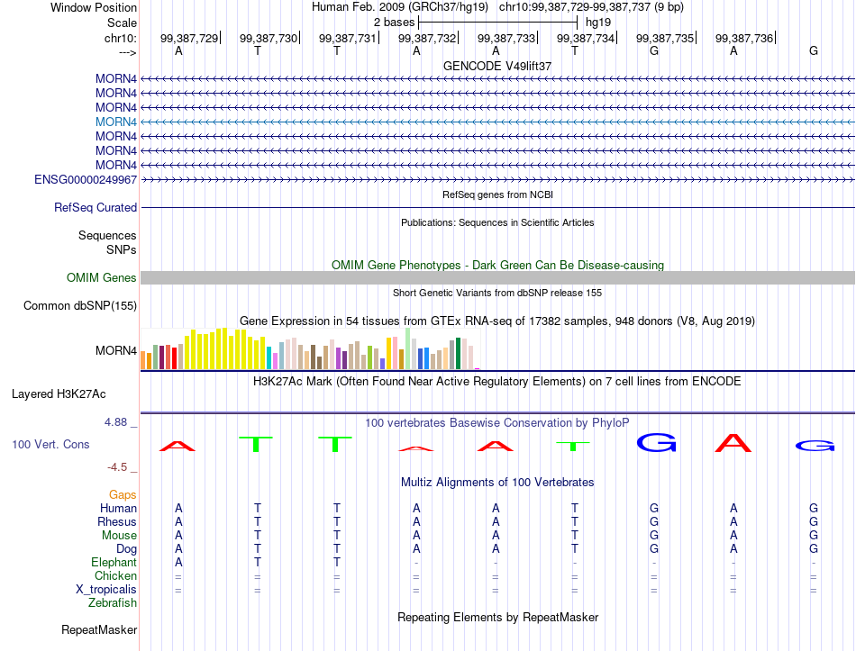
Task: Select the Elephant species alignment label
Action: 114,562
